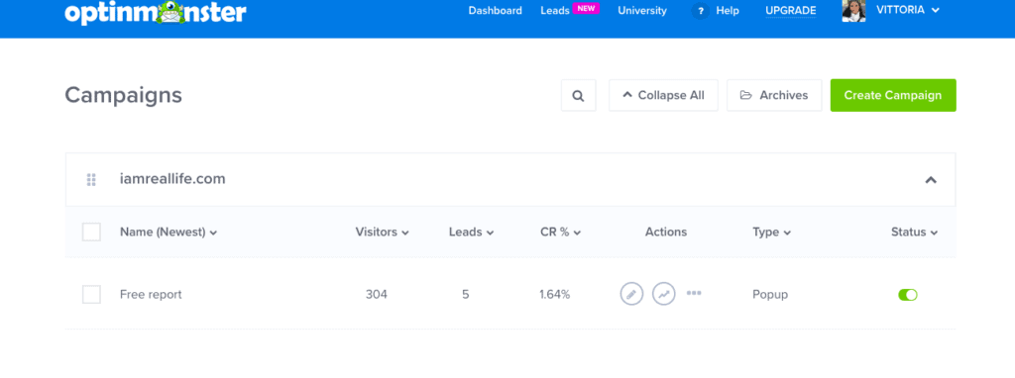Viewport: 1015px width, 378px height.
Task: Expand the VITTORIA account menu
Action: [908, 10]
